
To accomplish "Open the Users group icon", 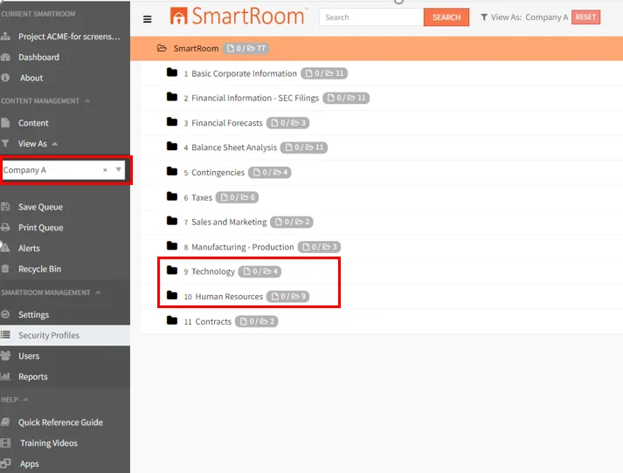I will pyautogui.click(x=5, y=355).
